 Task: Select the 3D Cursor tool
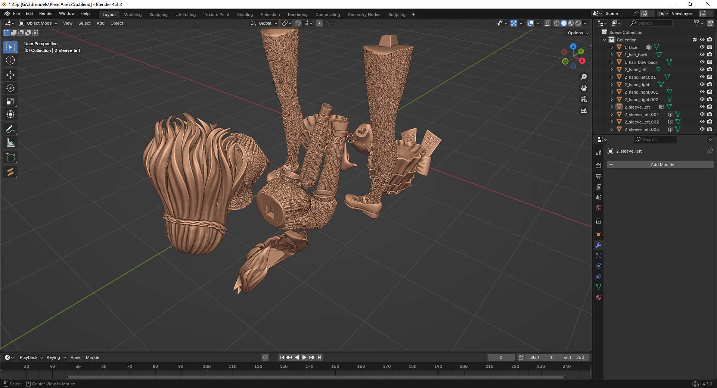(10, 60)
